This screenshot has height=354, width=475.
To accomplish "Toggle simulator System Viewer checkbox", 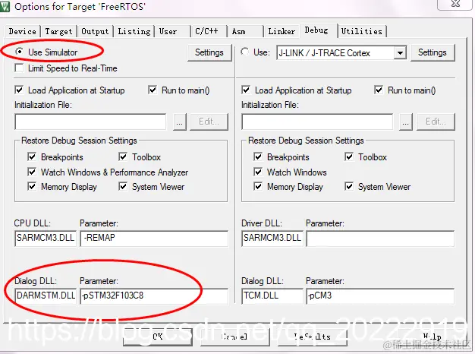I will click(x=123, y=186).
